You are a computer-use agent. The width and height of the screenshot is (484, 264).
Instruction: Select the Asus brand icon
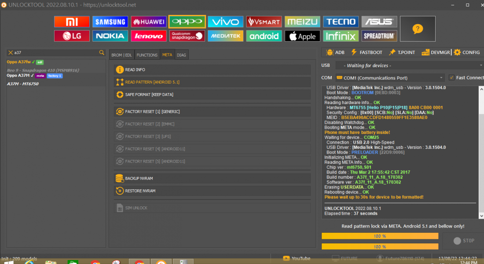pyautogui.click(x=379, y=22)
